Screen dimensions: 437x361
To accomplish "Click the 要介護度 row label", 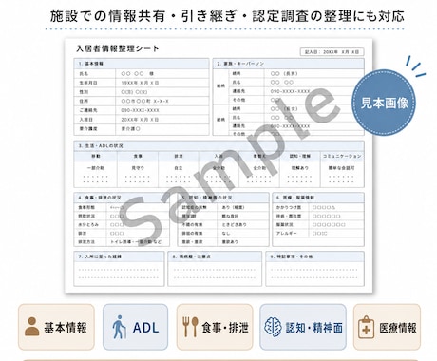I will pos(88,129).
